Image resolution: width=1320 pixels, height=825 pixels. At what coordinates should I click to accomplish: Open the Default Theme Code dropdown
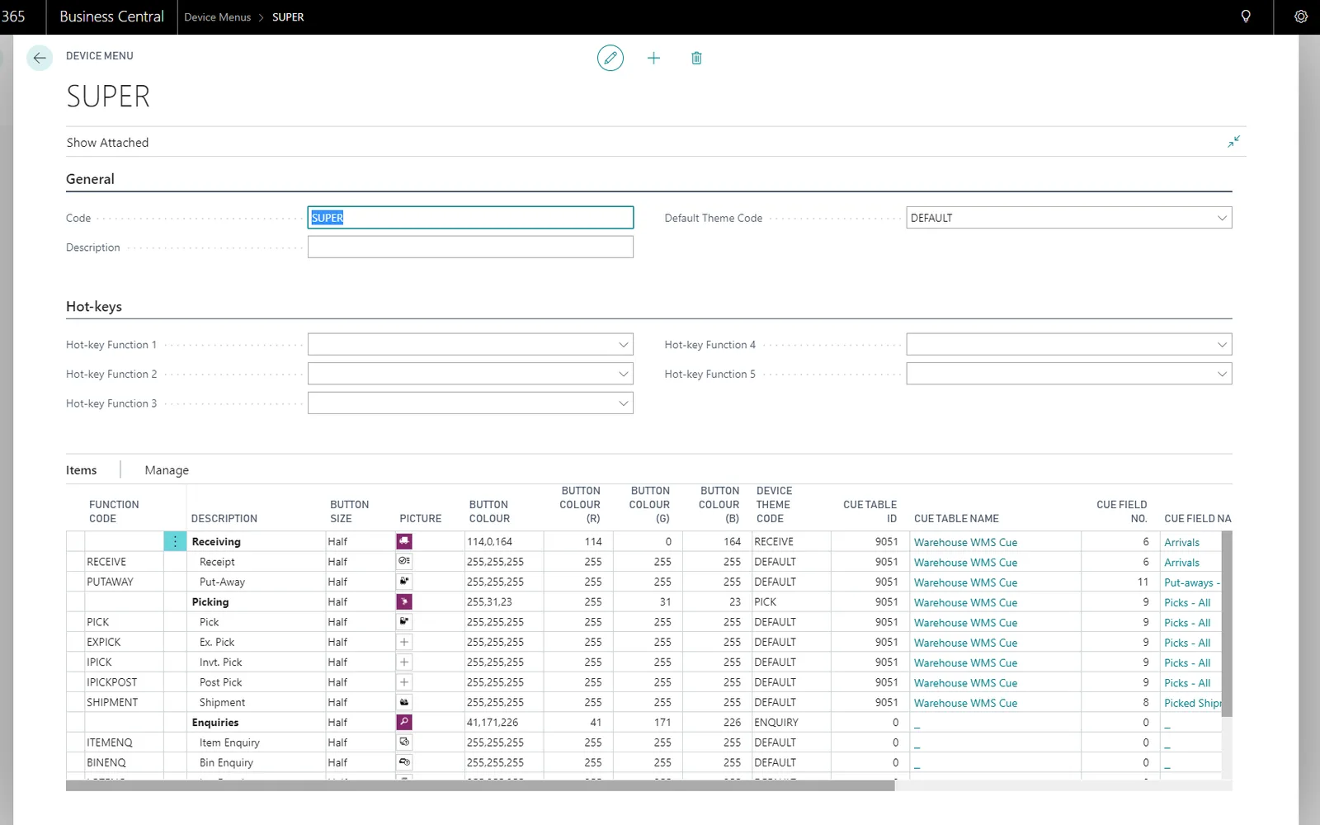tap(1222, 218)
